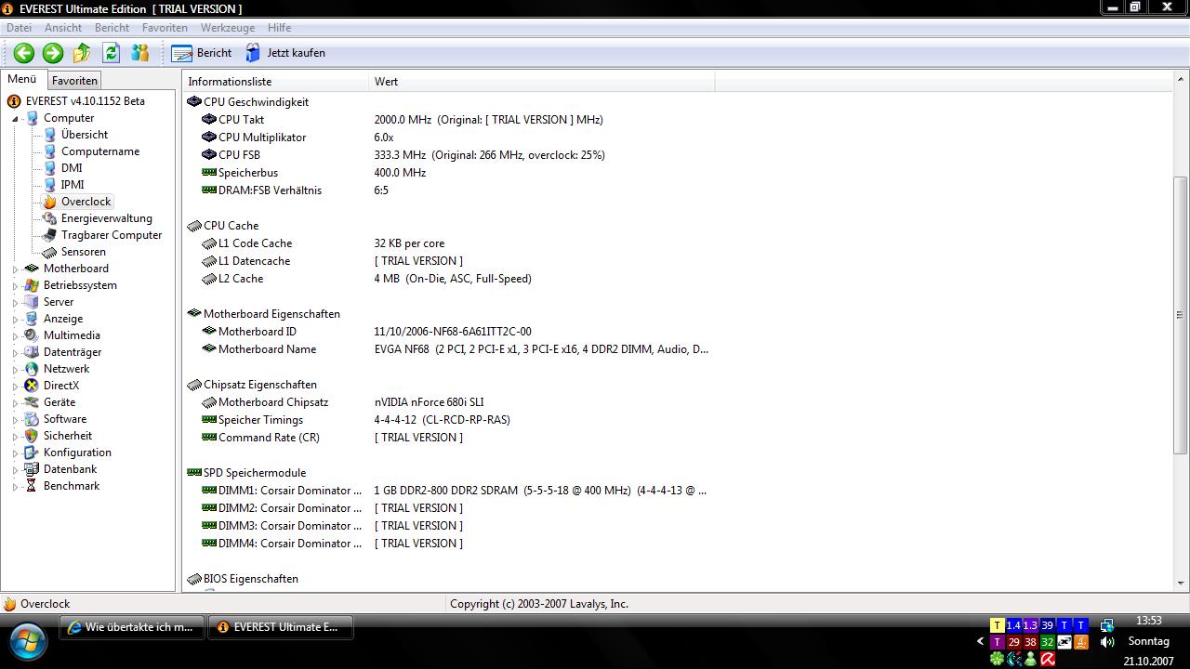Click the DMI icon in the tree
1190x669 pixels.
click(x=50, y=168)
